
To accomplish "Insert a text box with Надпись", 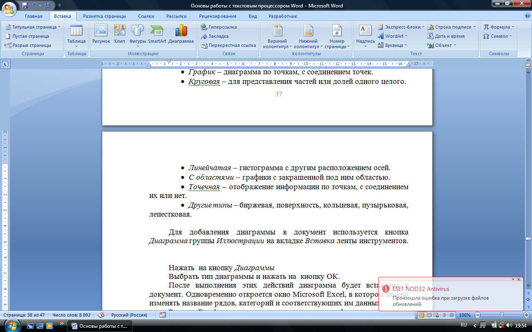I will (365, 36).
